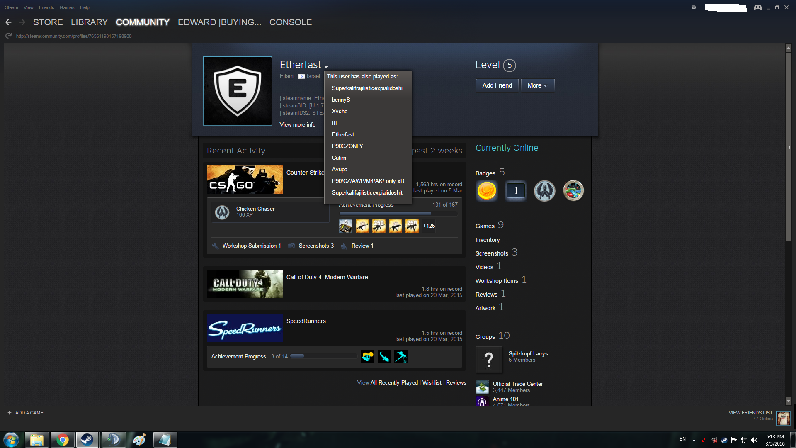Open the Years of Service badge

pyautogui.click(x=515, y=191)
